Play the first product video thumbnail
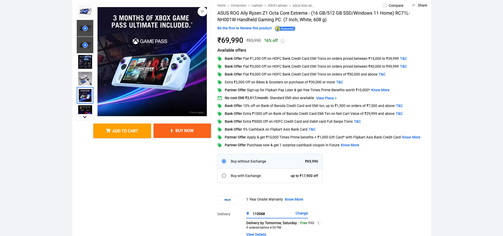 click(x=85, y=28)
